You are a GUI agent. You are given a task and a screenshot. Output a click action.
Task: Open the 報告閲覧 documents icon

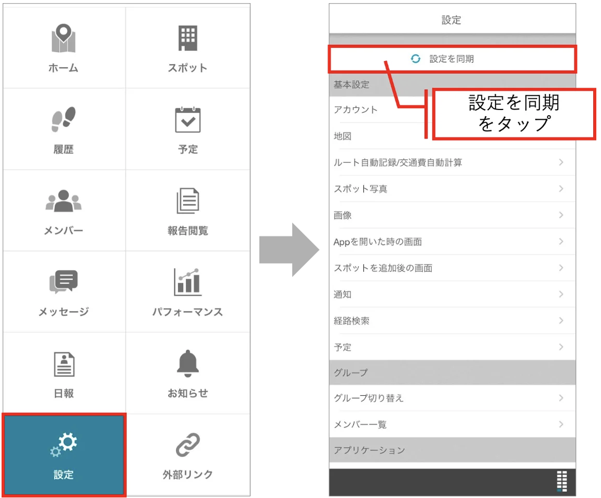point(188,201)
